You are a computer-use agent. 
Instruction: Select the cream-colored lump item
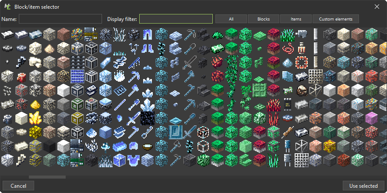35,62
